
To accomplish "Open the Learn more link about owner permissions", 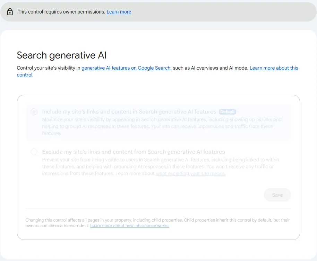I will [x=119, y=12].
